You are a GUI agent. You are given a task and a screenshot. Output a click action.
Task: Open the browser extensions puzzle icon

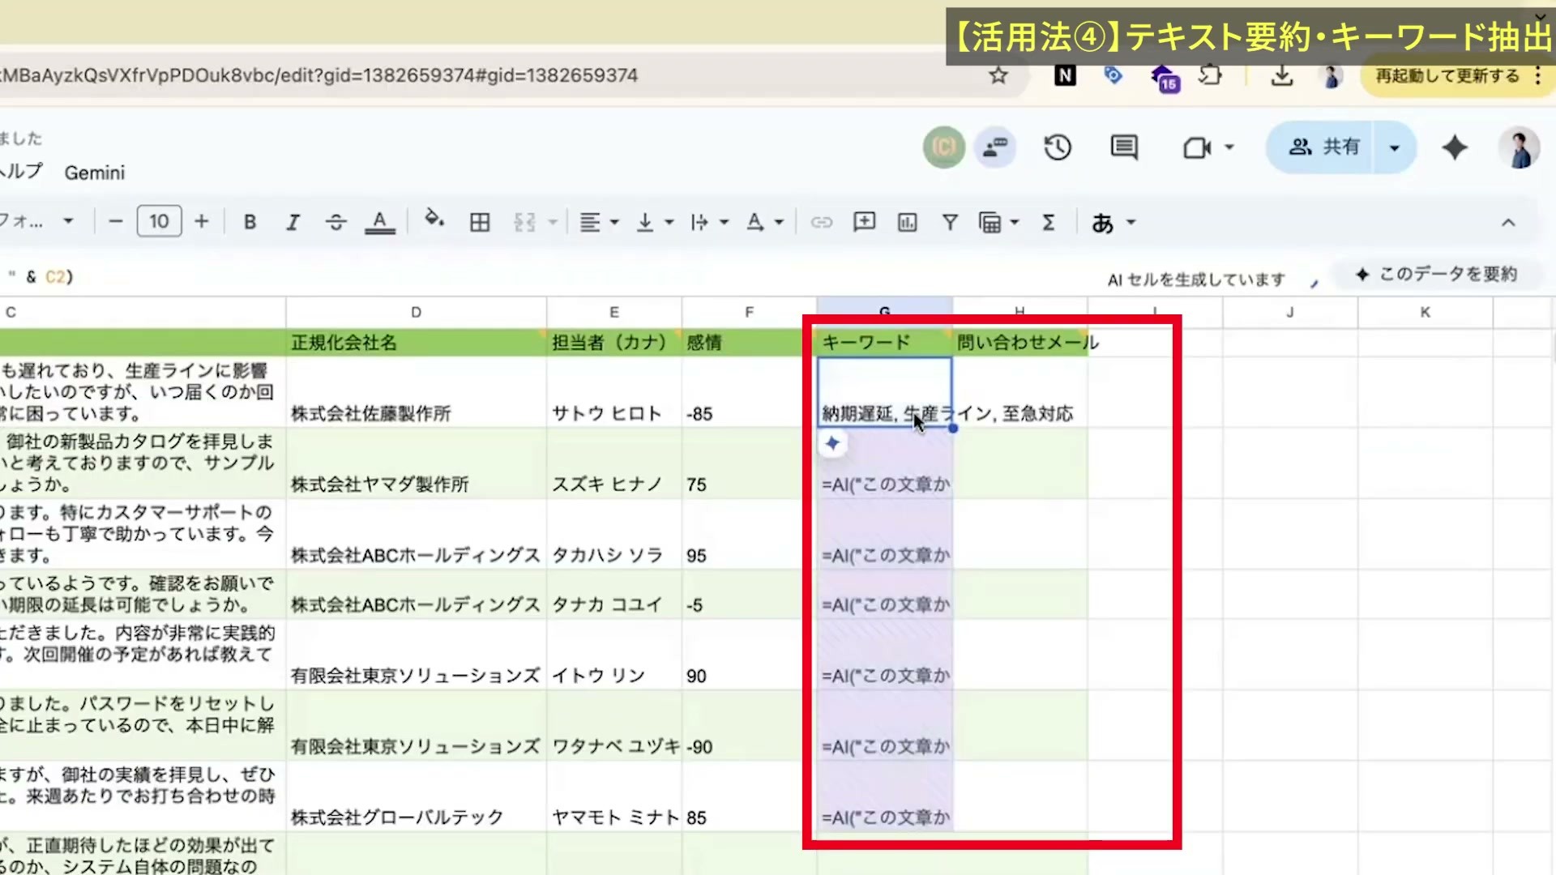(1210, 75)
